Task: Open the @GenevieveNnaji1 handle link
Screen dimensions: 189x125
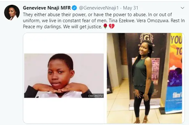Action: pos(99,8)
